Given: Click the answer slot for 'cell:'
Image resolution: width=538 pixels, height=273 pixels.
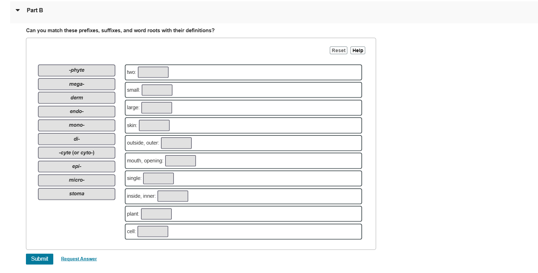Looking at the screenshot, I should 153,231.
